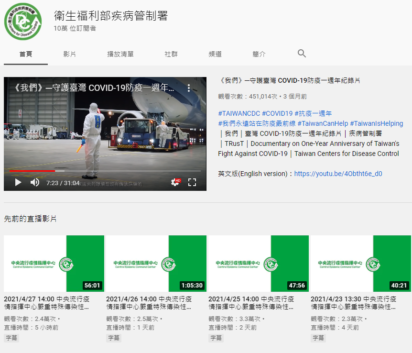
Task: Play the featured video with play button
Action: [x=18, y=182]
